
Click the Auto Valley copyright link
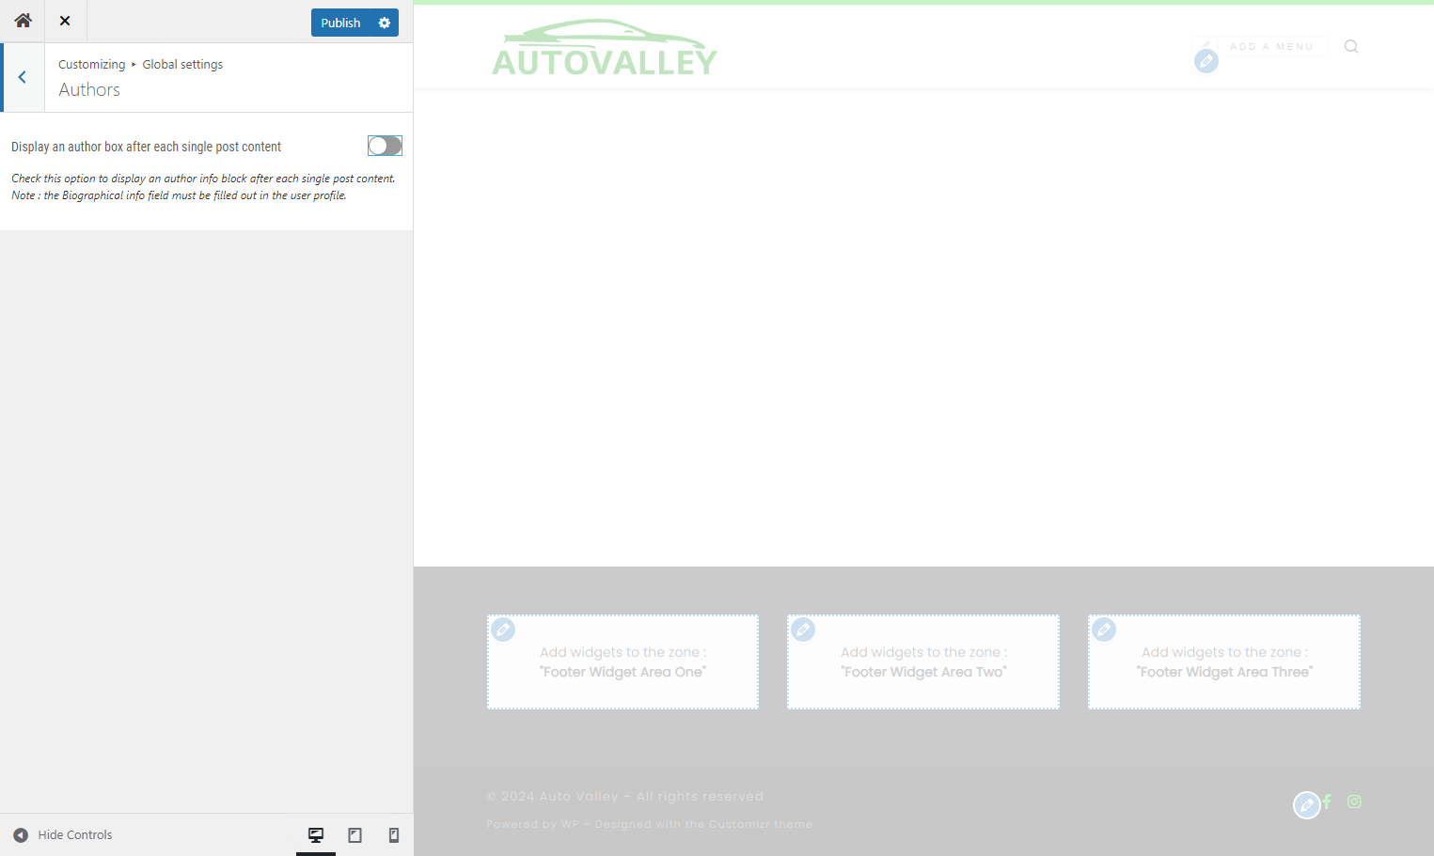578,796
